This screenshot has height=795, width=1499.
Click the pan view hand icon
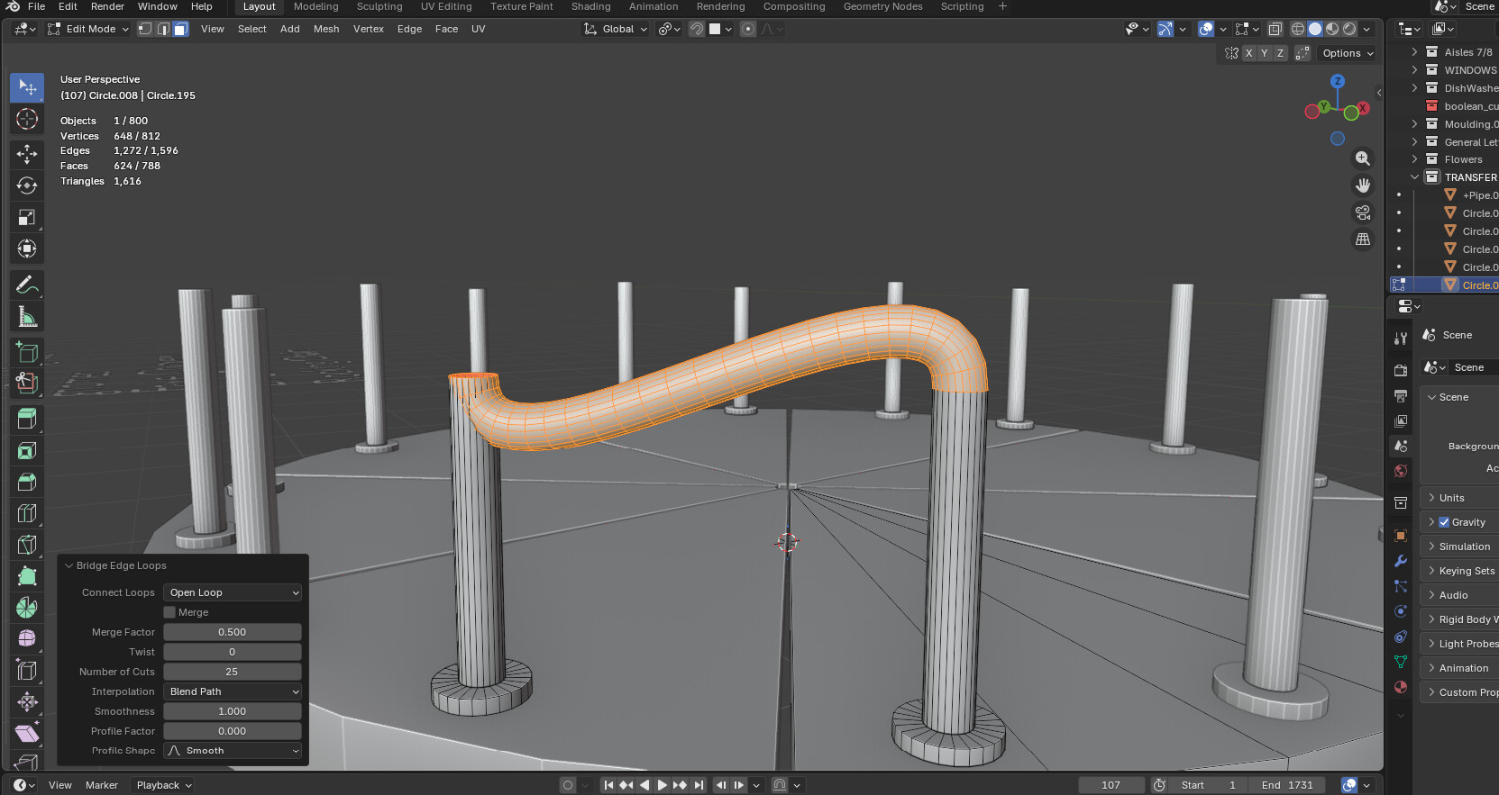pyautogui.click(x=1363, y=185)
